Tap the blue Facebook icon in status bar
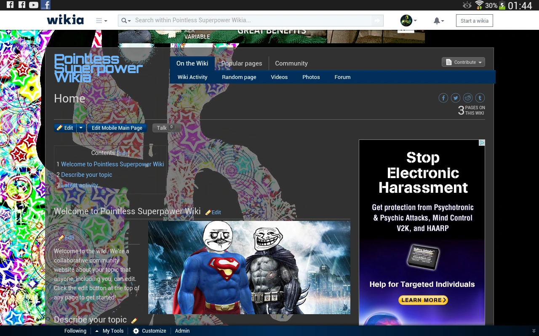The width and height of the screenshot is (539, 336). (x=45, y=5)
